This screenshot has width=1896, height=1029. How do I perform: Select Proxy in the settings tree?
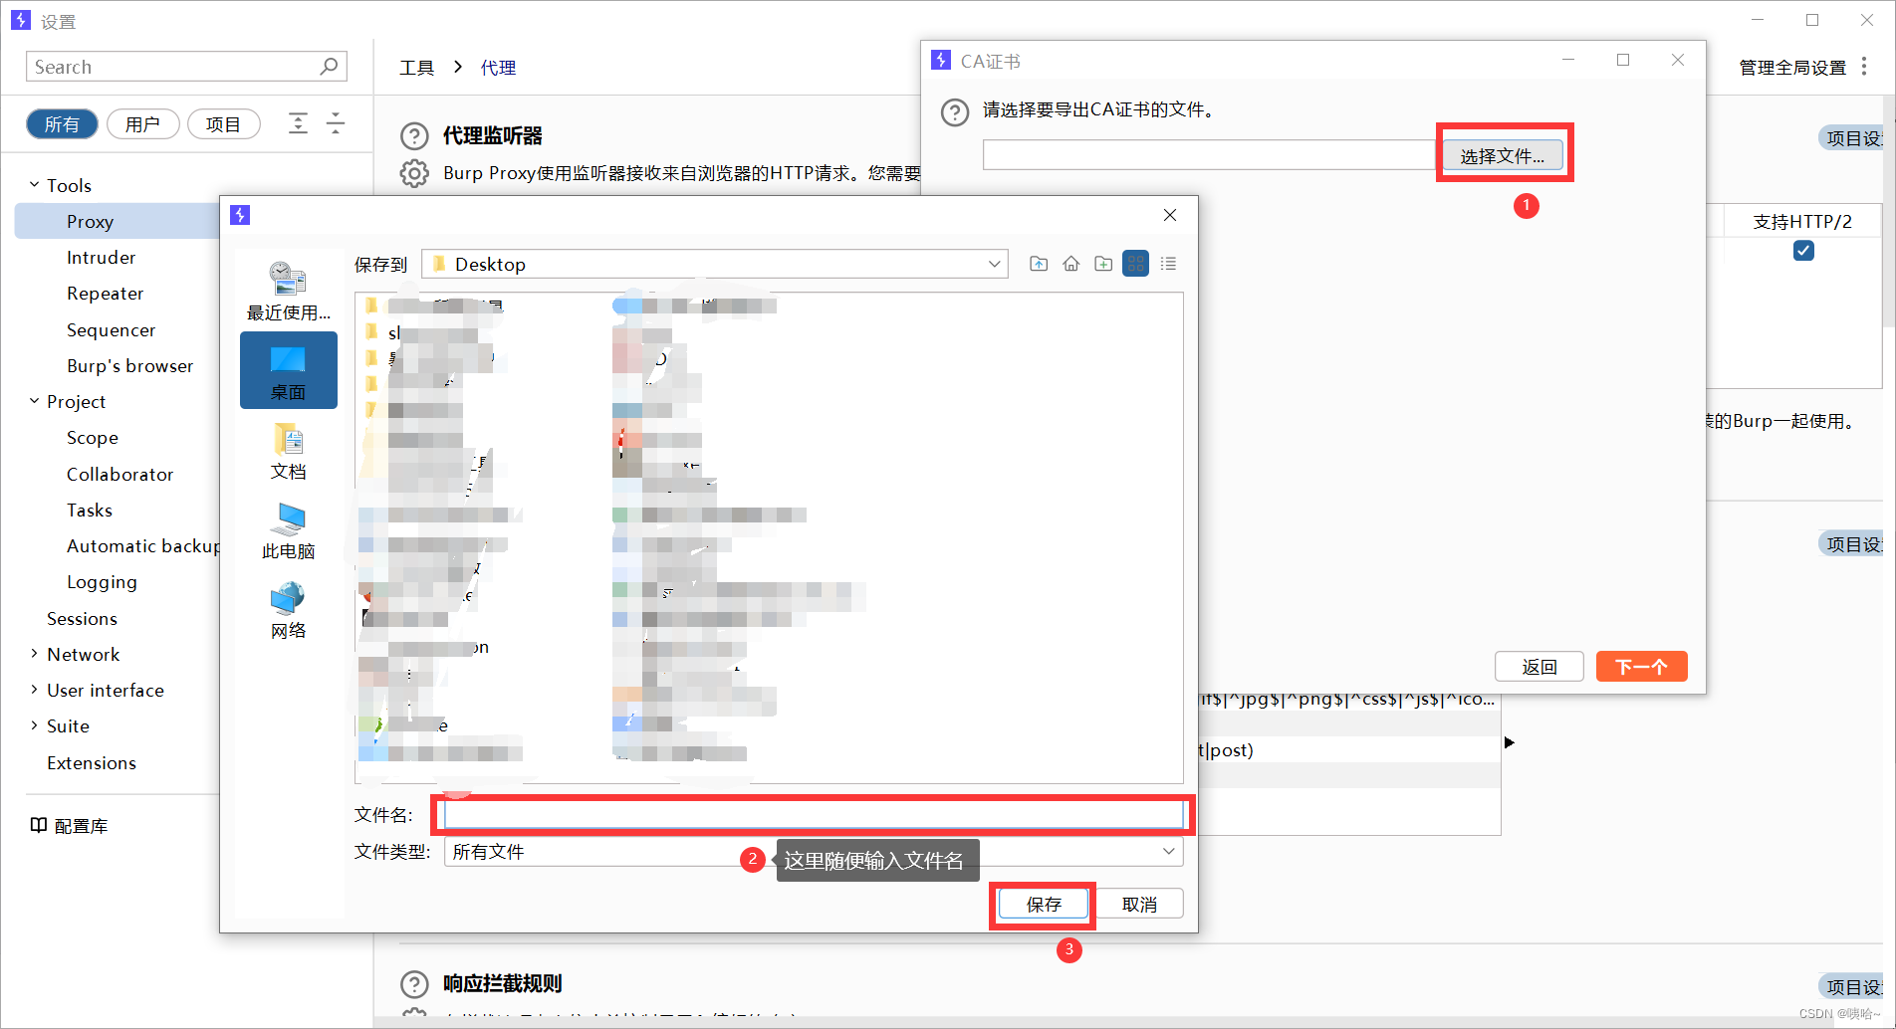point(90,221)
